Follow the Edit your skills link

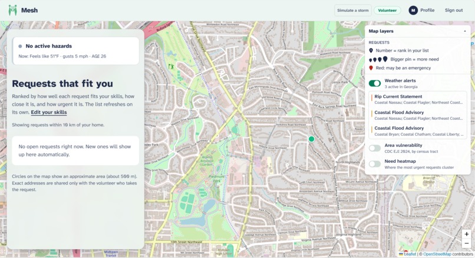pos(49,112)
